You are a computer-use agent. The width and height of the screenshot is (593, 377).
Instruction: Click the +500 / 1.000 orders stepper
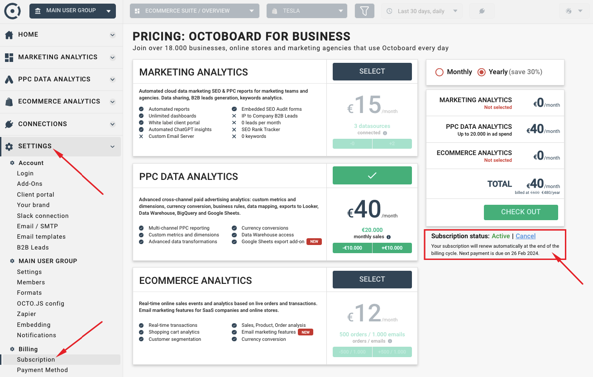pyautogui.click(x=392, y=352)
